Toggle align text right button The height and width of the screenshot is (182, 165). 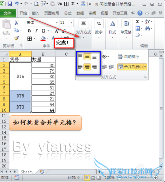pos(94,67)
